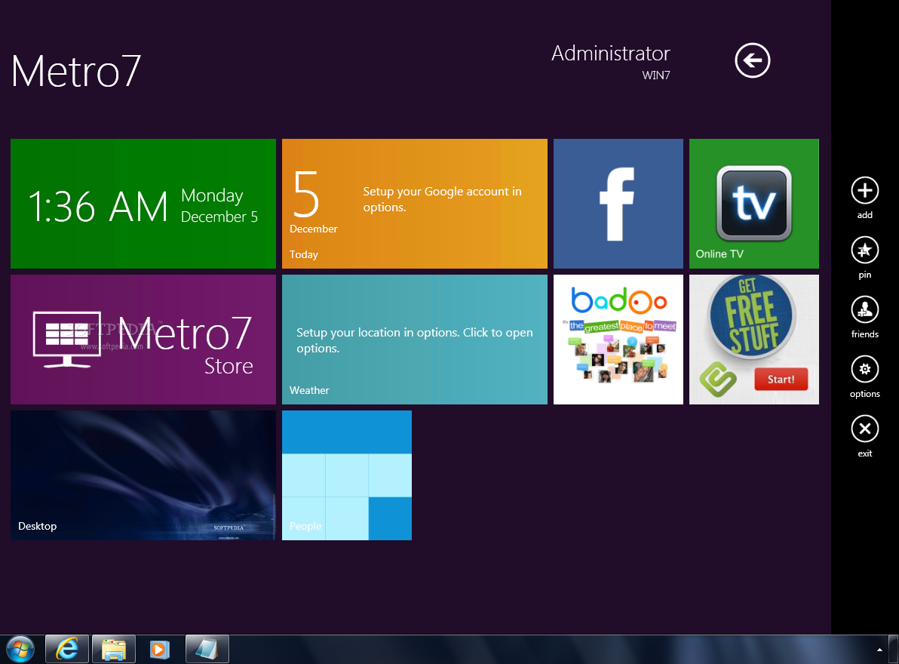899x664 pixels.
Task: Click the add tile plus icon
Action: (x=864, y=190)
